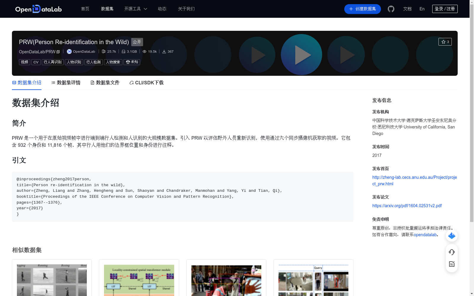Image resolution: width=474 pixels, height=296 pixels.
Task: Click the OpenDataLab publisher name
Action: [x=84, y=52]
